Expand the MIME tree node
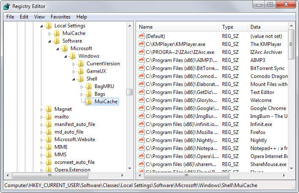This screenshot has height=193, width=299. click(41, 147)
